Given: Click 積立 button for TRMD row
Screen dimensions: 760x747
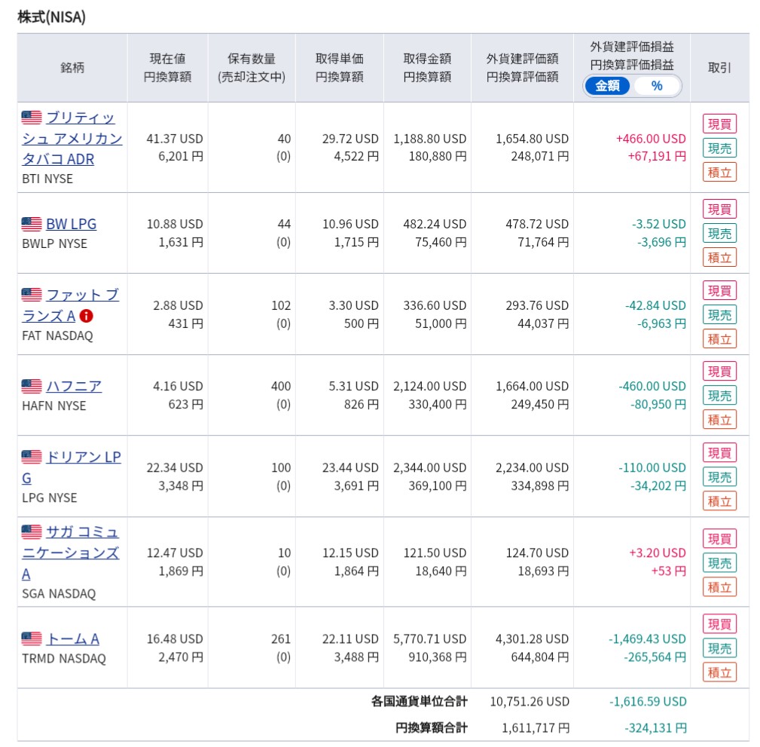Looking at the screenshot, I should 719,672.
